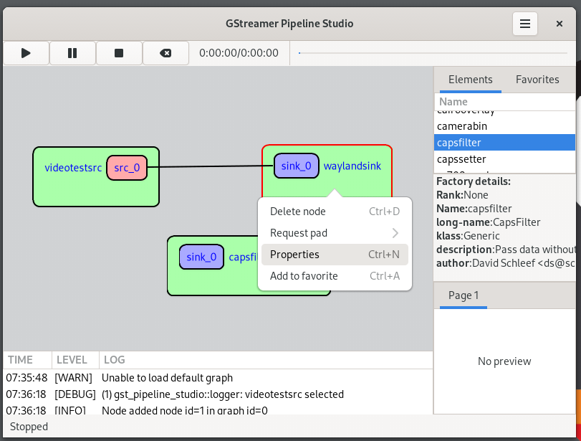
Task: Open Properties from the context menu
Action: (335, 255)
